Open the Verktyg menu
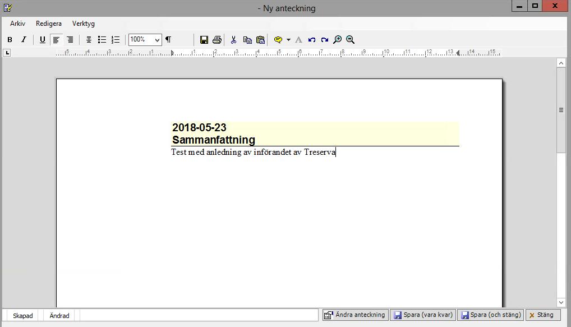The width and height of the screenshot is (571, 327). tap(84, 24)
